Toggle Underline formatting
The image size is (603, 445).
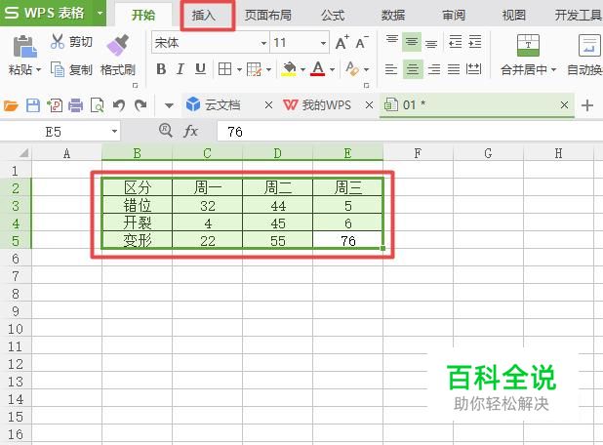(200, 69)
